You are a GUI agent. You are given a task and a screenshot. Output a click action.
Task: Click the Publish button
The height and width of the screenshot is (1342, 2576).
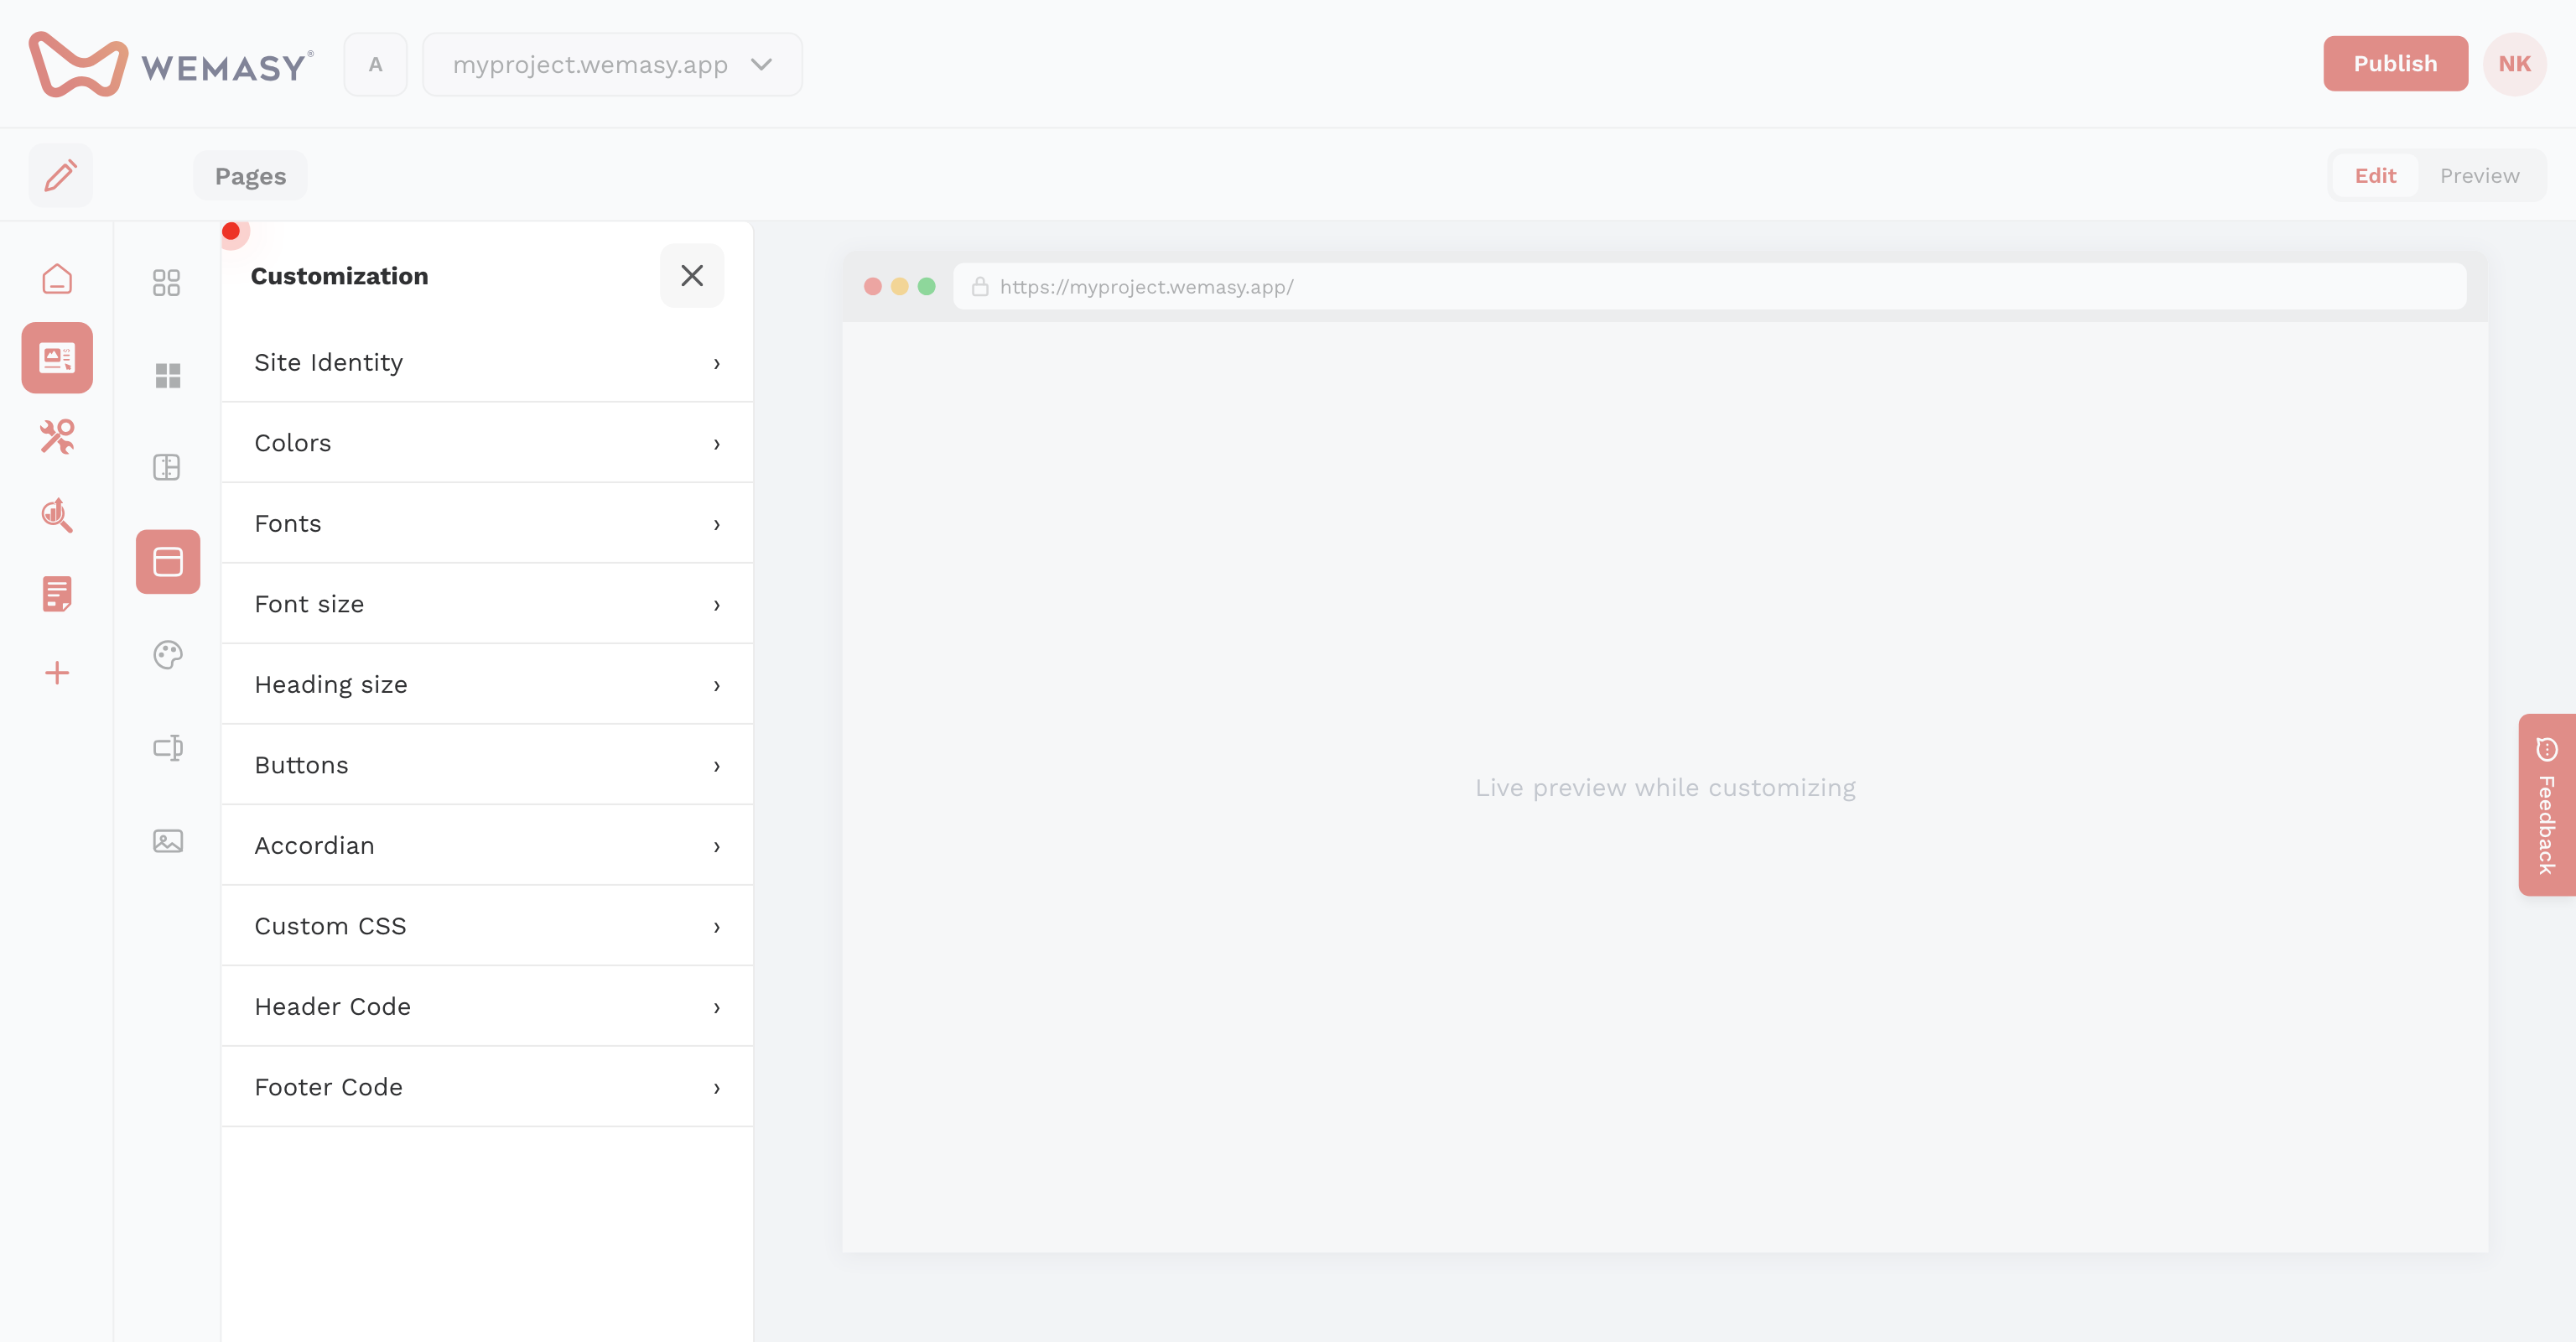coord(2395,63)
